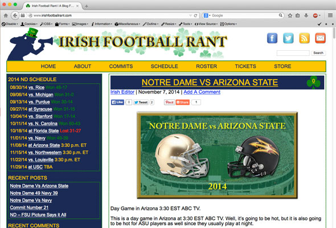Click the browser address bar URL
The image size is (336, 228).
click(x=52, y=15)
